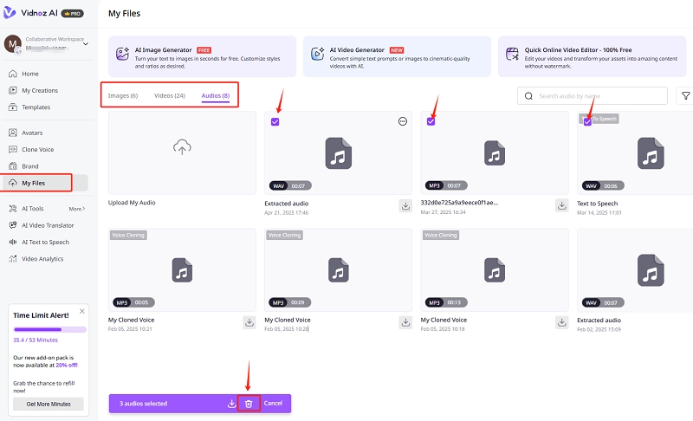Deselect the Text to Speech audio checkbox

586,122
